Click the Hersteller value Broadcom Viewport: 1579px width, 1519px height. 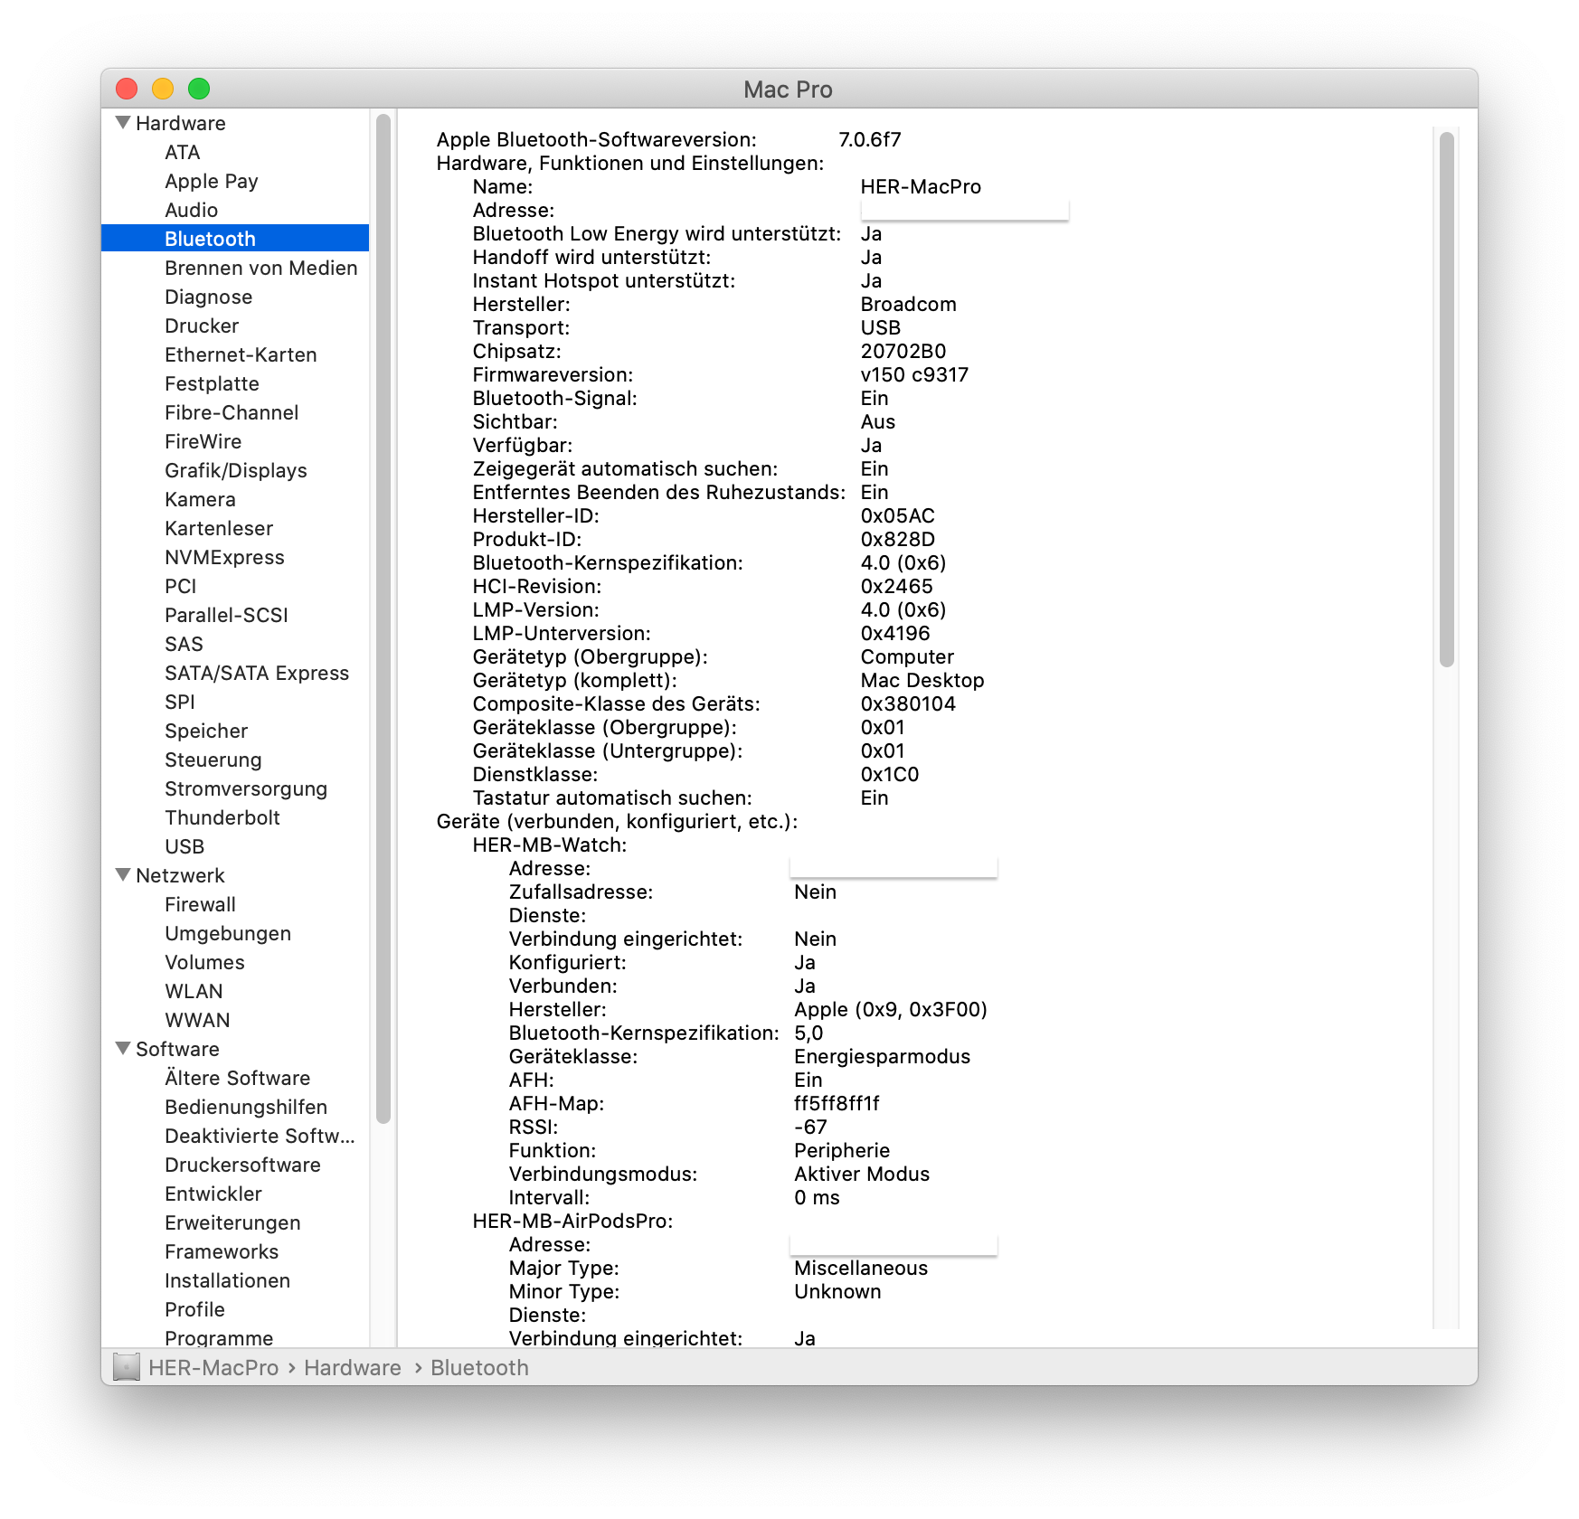(908, 304)
